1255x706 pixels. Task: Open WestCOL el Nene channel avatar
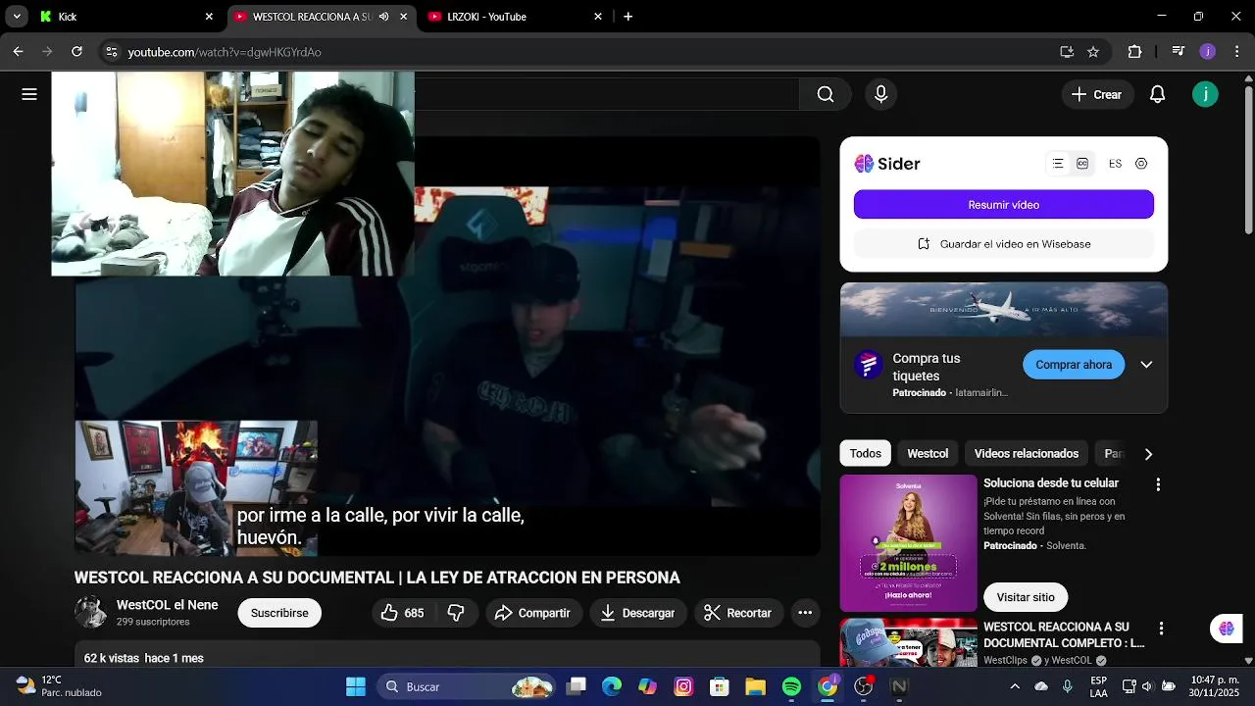91,612
